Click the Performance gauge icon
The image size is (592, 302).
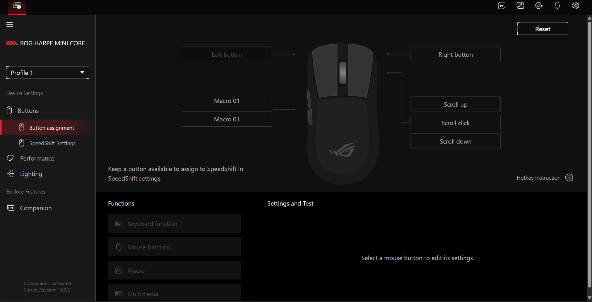coord(10,158)
